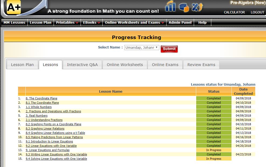Image resolution: width=266 pixels, height=167 pixels.
Task: Click LOGOUT in the header
Action: tap(257, 12)
